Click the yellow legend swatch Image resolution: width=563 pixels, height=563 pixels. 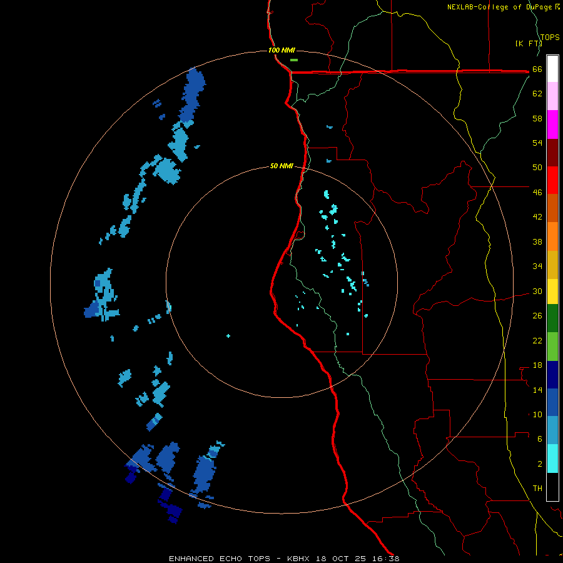pos(552,292)
